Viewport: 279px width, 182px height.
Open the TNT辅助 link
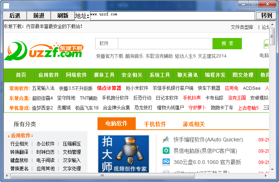[88, 98]
